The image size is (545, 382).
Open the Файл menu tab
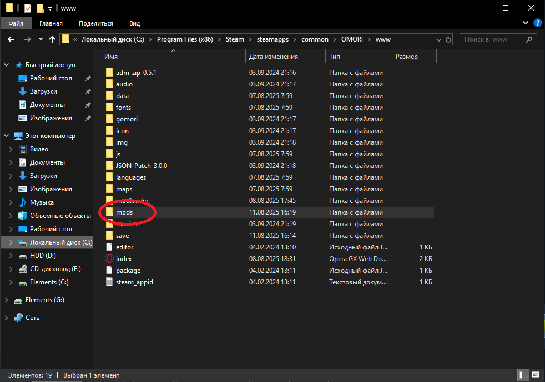(16, 23)
